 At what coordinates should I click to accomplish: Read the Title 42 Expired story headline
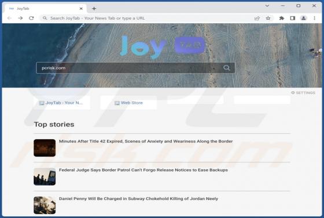point(146,141)
